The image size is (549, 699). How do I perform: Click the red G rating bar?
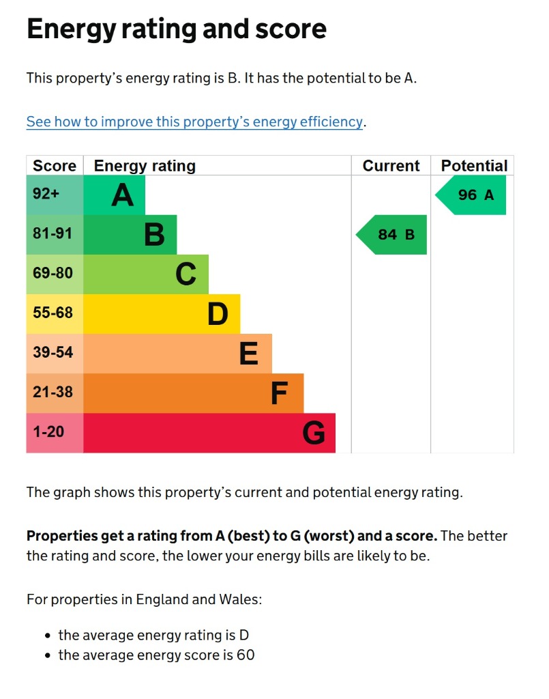209,433
